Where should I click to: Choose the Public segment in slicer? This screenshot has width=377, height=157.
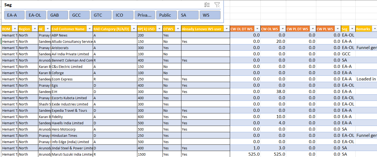166,15
